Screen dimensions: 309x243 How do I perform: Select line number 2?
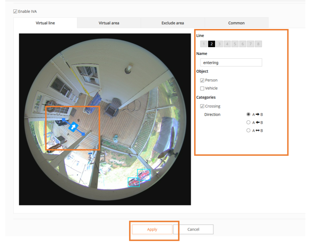[x=211, y=44]
